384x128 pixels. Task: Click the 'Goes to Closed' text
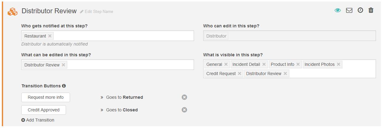point(122,110)
